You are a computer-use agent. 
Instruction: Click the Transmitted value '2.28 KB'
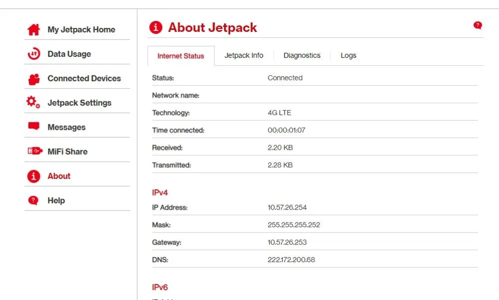pyautogui.click(x=280, y=165)
